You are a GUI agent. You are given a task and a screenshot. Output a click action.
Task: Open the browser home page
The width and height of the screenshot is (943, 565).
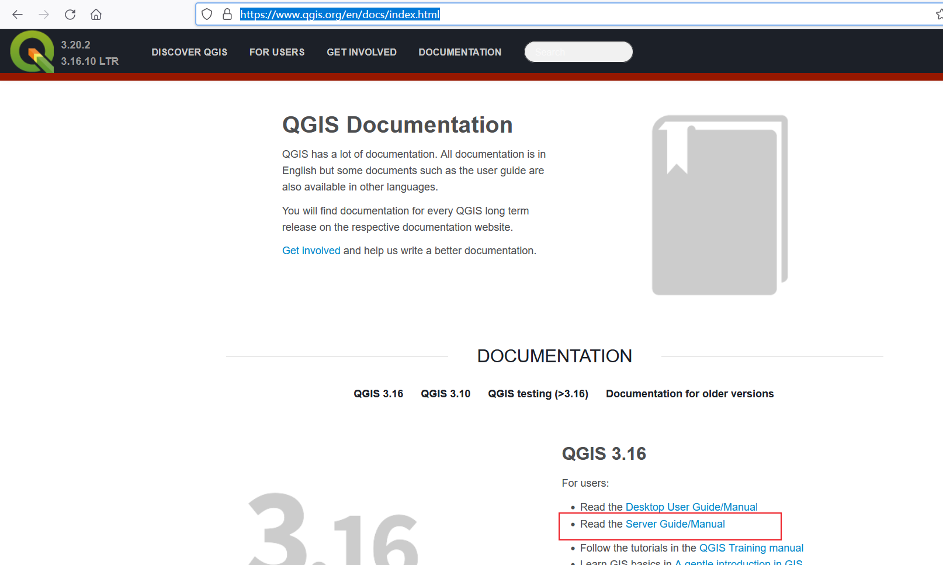pyautogui.click(x=96, y=14)
